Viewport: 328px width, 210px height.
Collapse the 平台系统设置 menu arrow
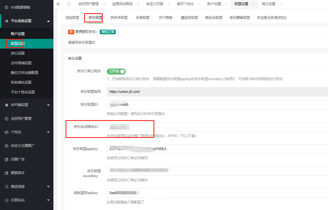pyautogui.click(x=48, y=21)
